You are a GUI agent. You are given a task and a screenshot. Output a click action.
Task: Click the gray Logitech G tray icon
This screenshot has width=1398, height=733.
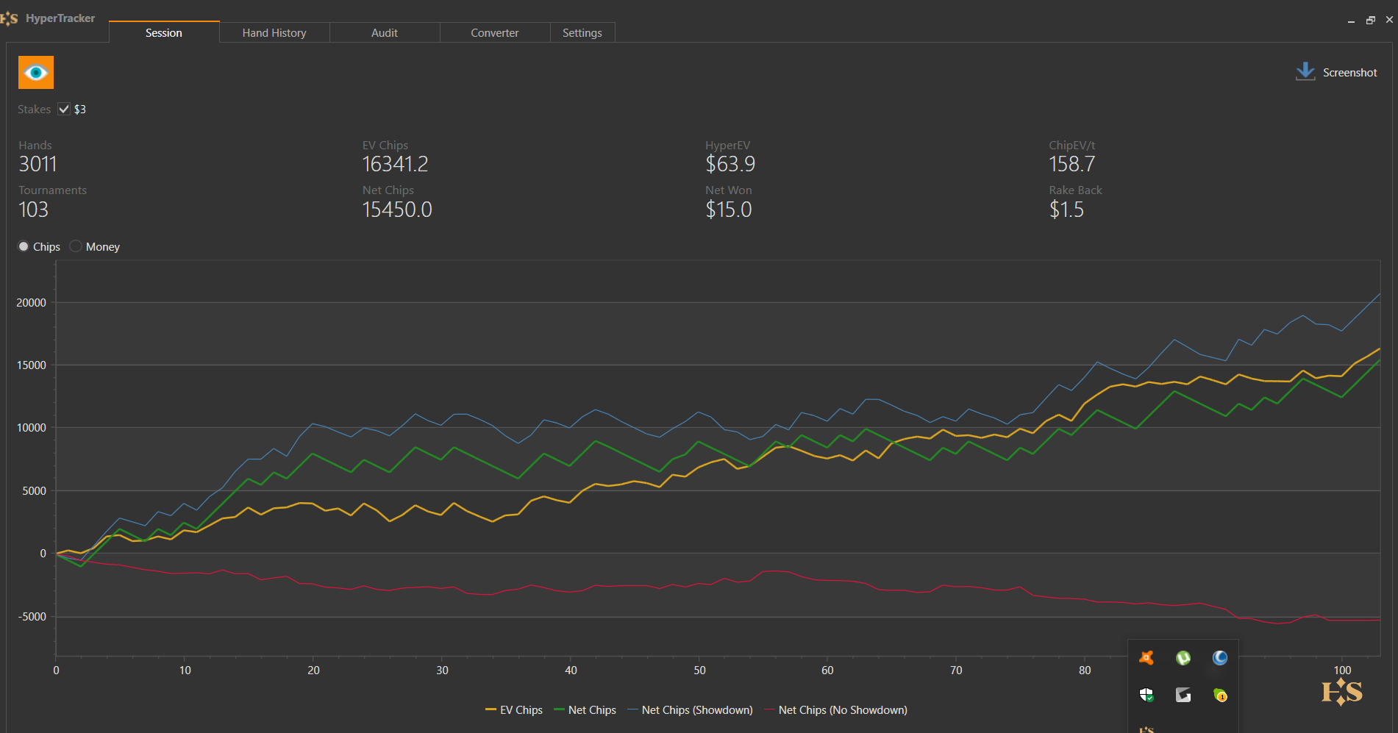pos(1183,695)
